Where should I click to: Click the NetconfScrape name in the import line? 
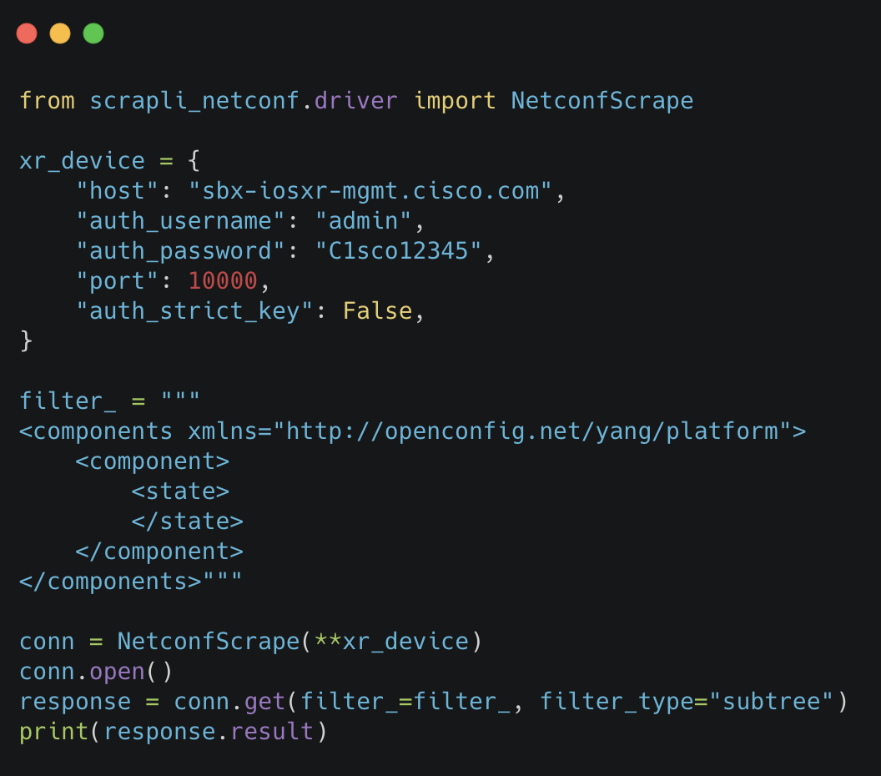point(602,101)
